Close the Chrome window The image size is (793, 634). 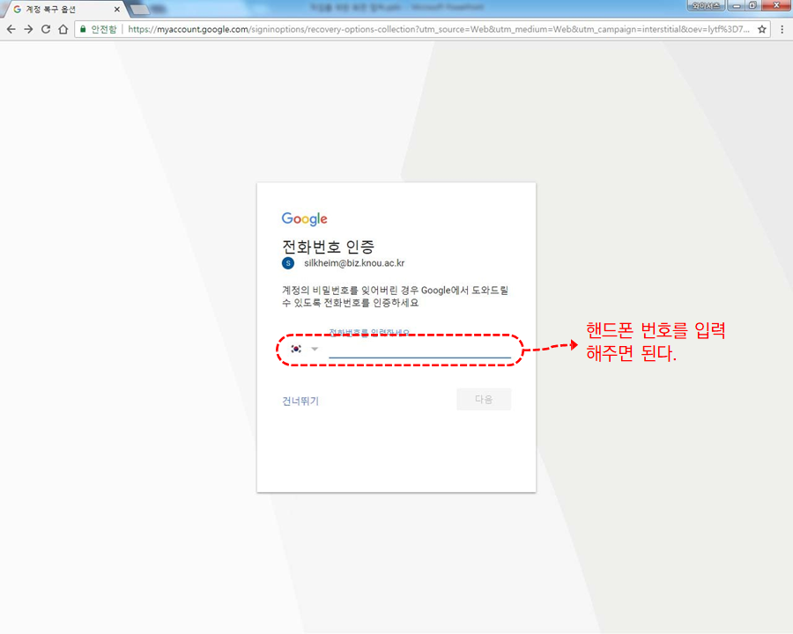(776, 5)
